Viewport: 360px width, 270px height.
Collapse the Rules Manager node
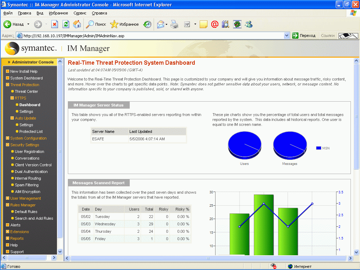tap(8, 205)
